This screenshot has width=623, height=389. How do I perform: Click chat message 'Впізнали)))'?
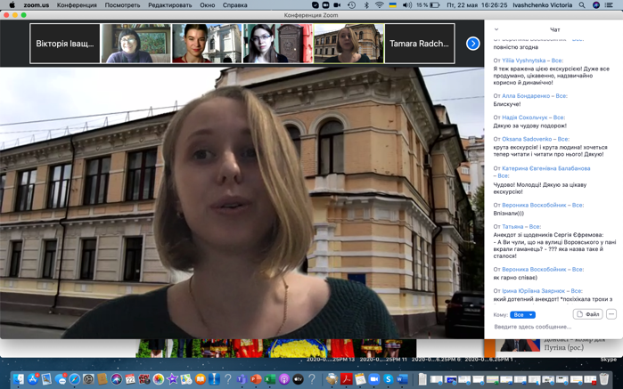click(508, 214)
